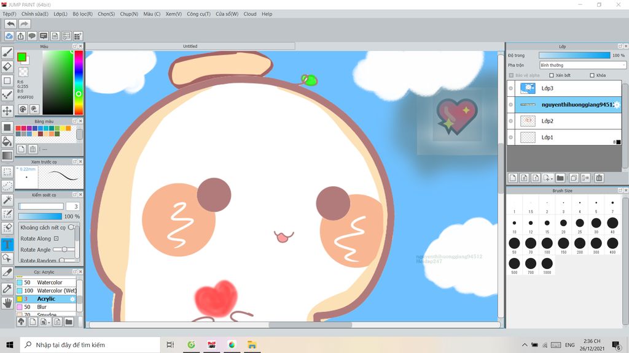Viewport: 629px width, 353px height.
Task: Open the color palette wheel icon
Action: click(x=23, y=109)
